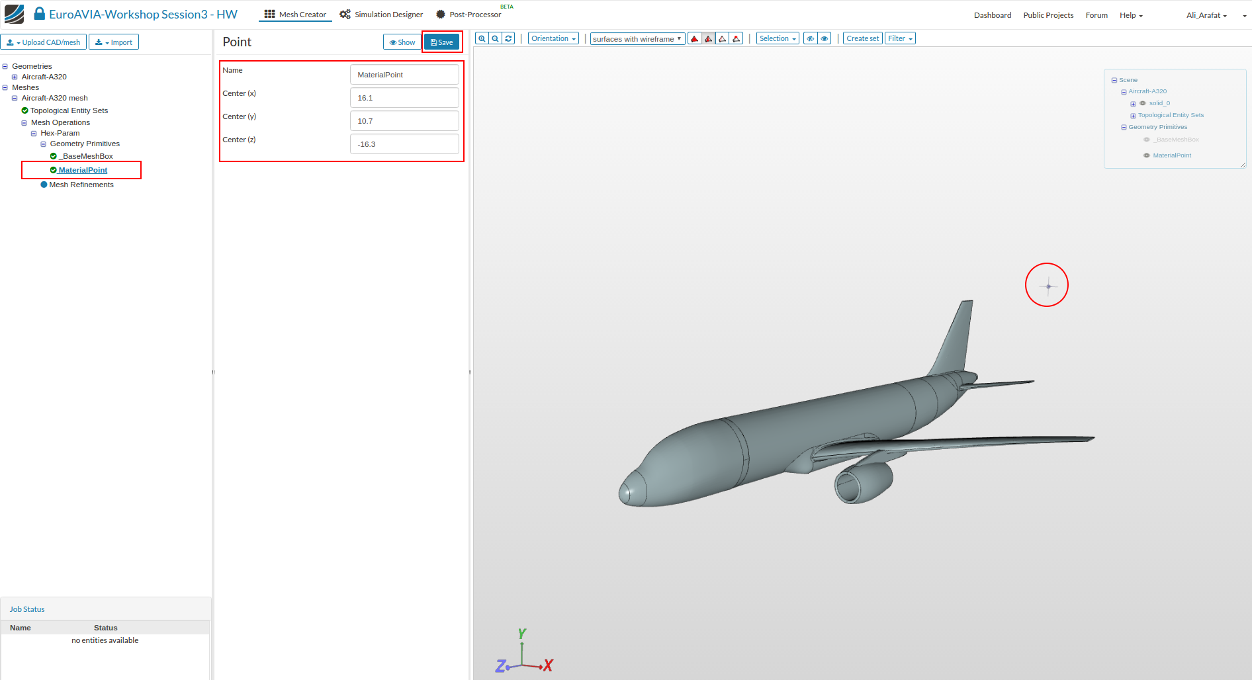The height and width of the screenshot is (680, 1252).
Task: Expand Topological Entity Sets in the scene tree
Action: [1133, 116]
